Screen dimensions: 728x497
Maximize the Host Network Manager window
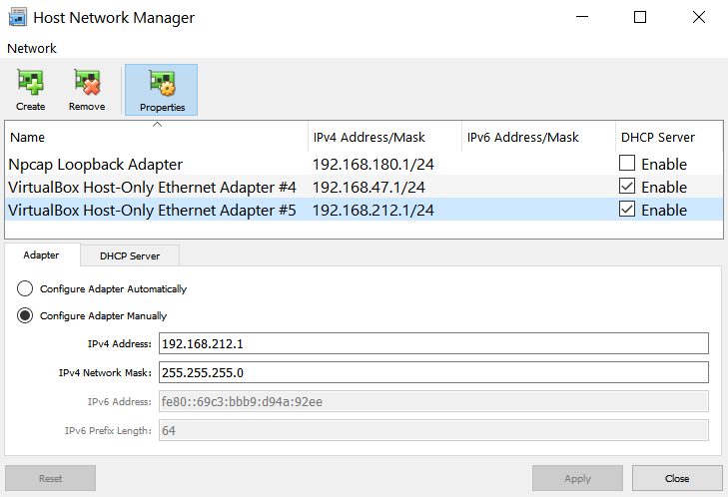click(640, 17)
